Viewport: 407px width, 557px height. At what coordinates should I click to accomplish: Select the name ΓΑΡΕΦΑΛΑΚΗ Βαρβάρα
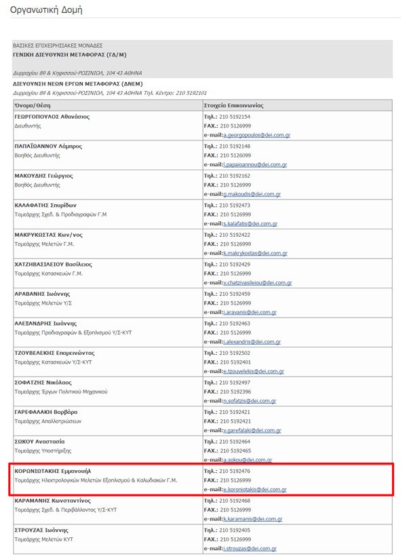click(x=46, y=412)
